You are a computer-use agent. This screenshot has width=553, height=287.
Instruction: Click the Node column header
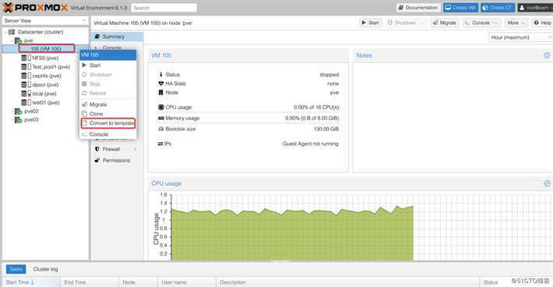coord(139,282)
